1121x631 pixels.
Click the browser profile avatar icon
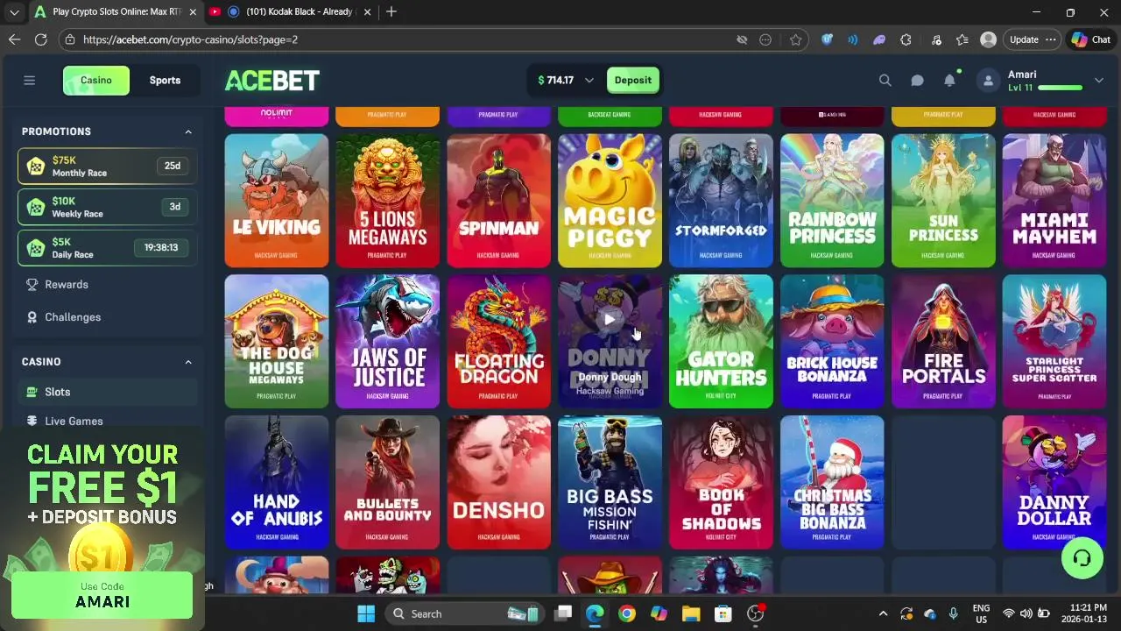988,39
